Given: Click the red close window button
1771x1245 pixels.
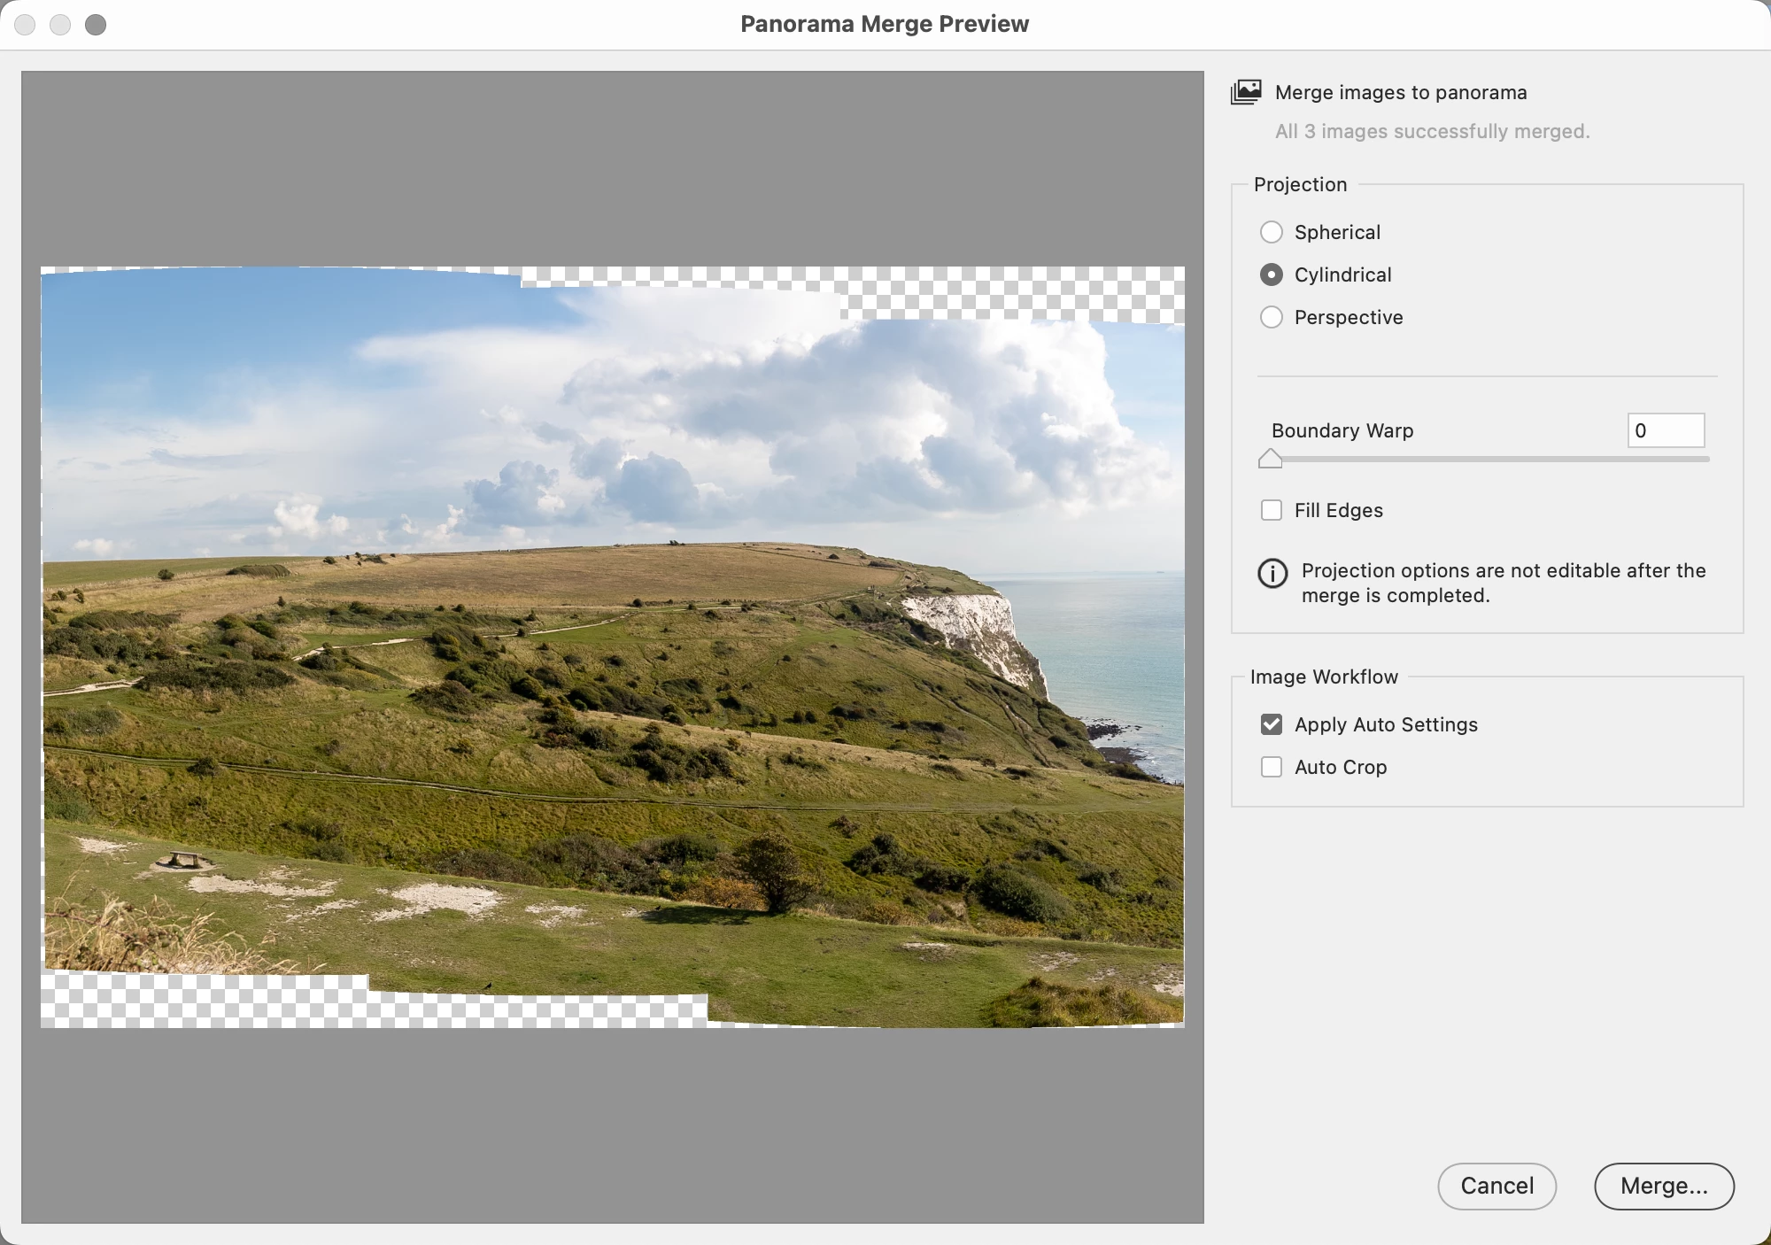Looking at the screenshot, I should tap(25, 24).
